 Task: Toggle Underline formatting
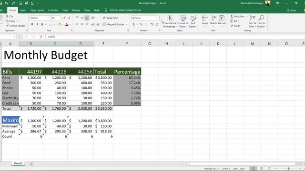coord(42,24)
